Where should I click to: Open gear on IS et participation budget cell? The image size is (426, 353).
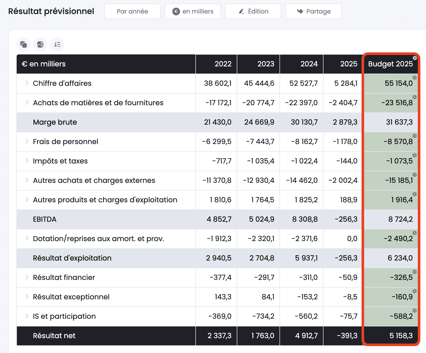tap(415, 311)
